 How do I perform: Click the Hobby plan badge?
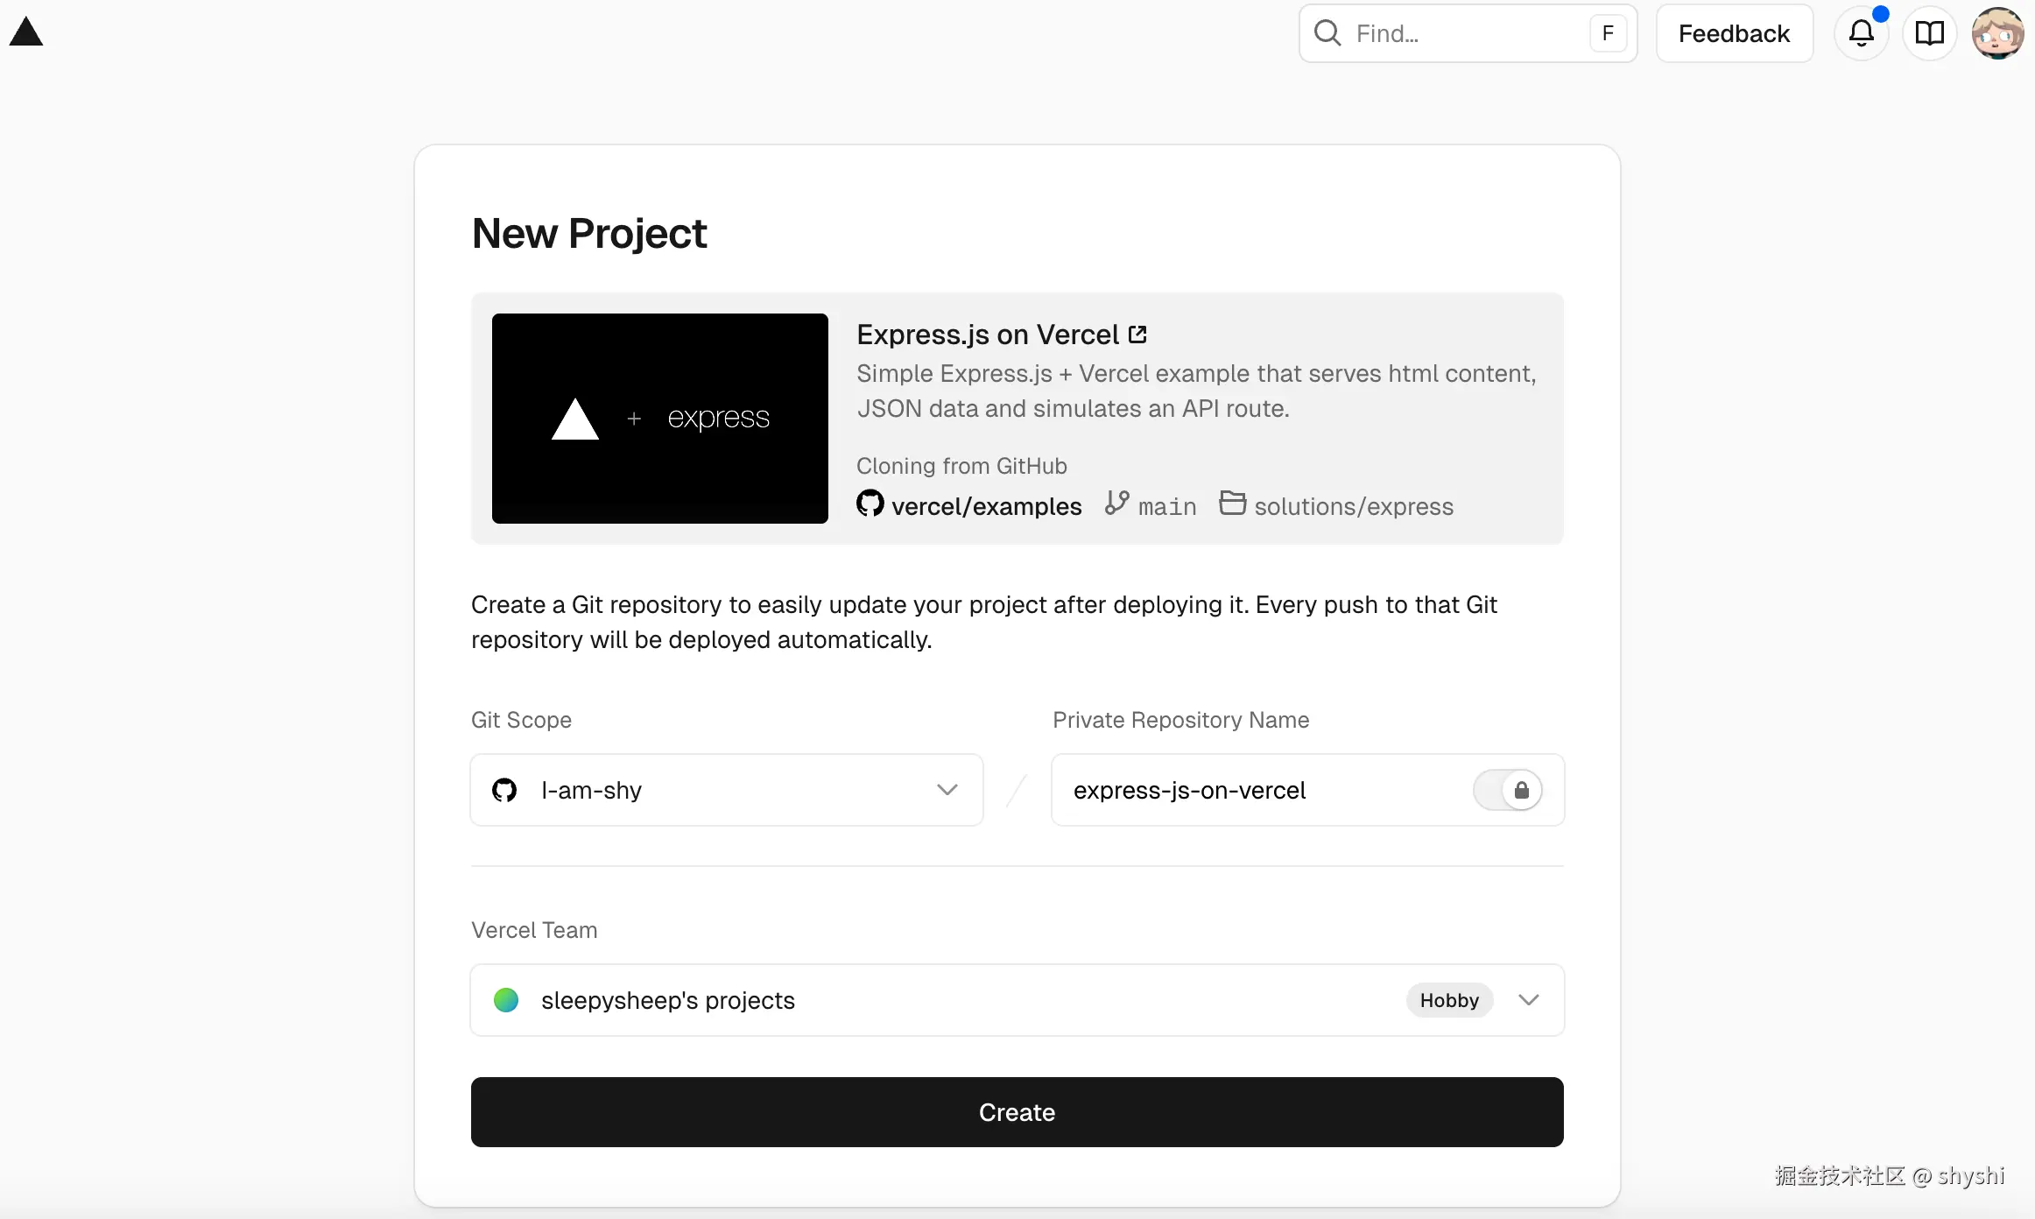(x=1449, y=1000)
